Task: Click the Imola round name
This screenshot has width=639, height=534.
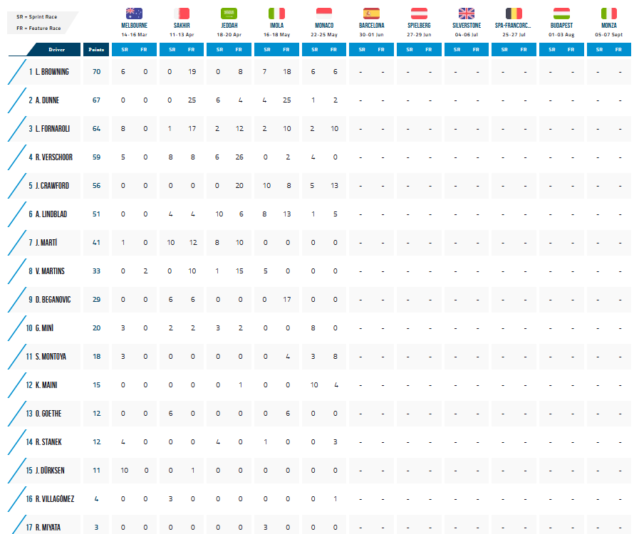Action: pos(276,25)
